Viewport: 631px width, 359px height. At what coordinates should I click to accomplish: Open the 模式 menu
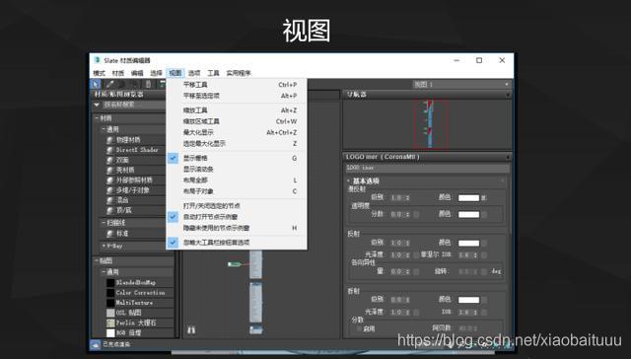click(x=99, y=73)
